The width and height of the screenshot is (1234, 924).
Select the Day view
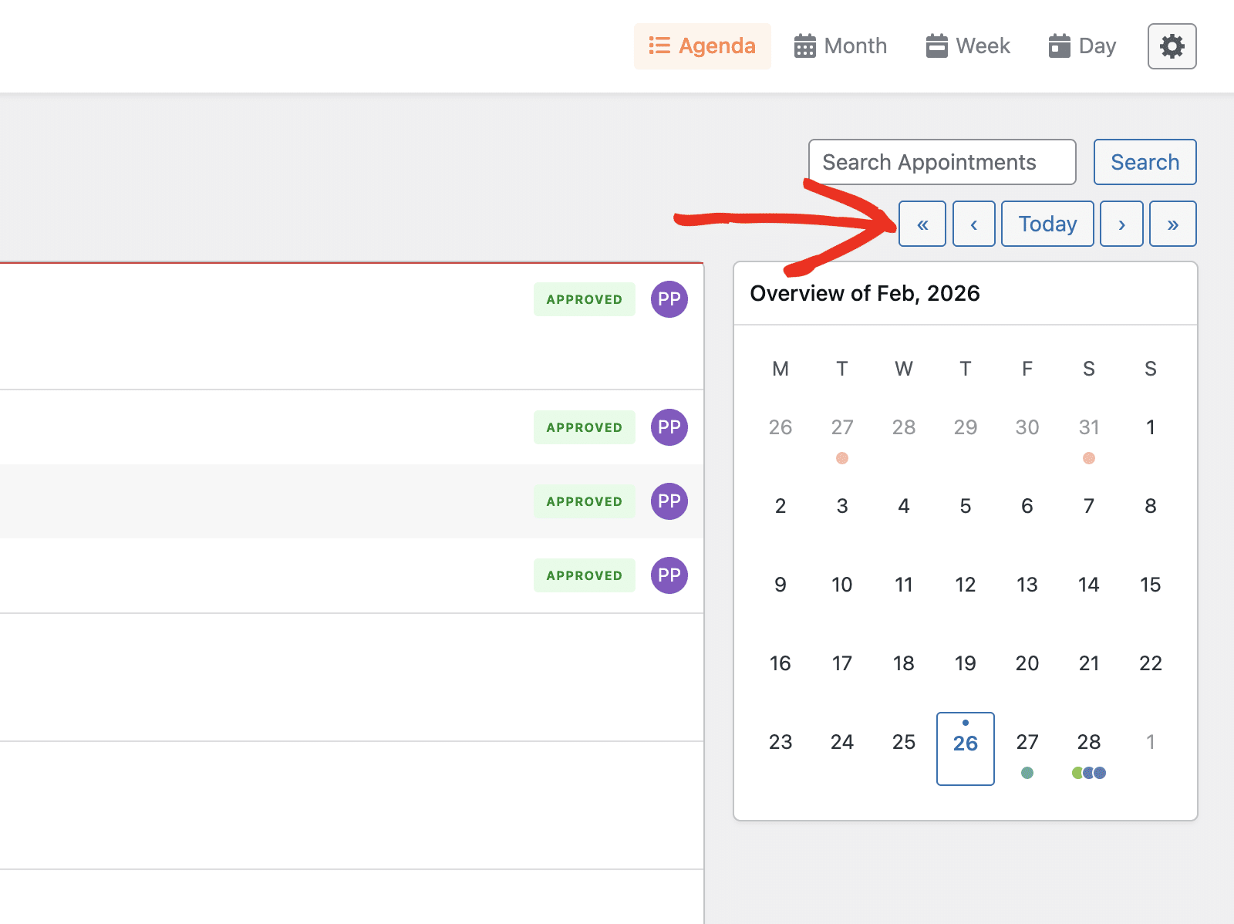(x=1081, y=46)
